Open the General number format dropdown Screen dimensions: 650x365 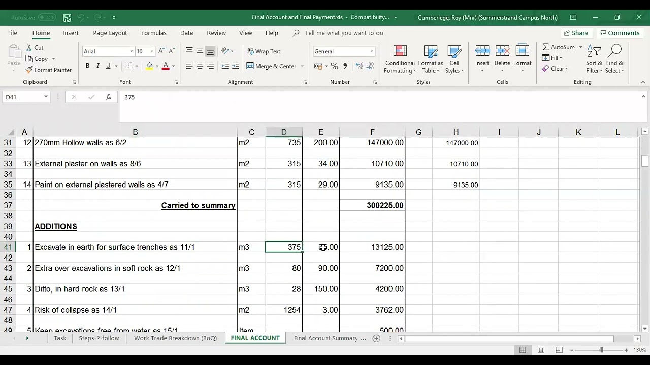click(371, 51)
